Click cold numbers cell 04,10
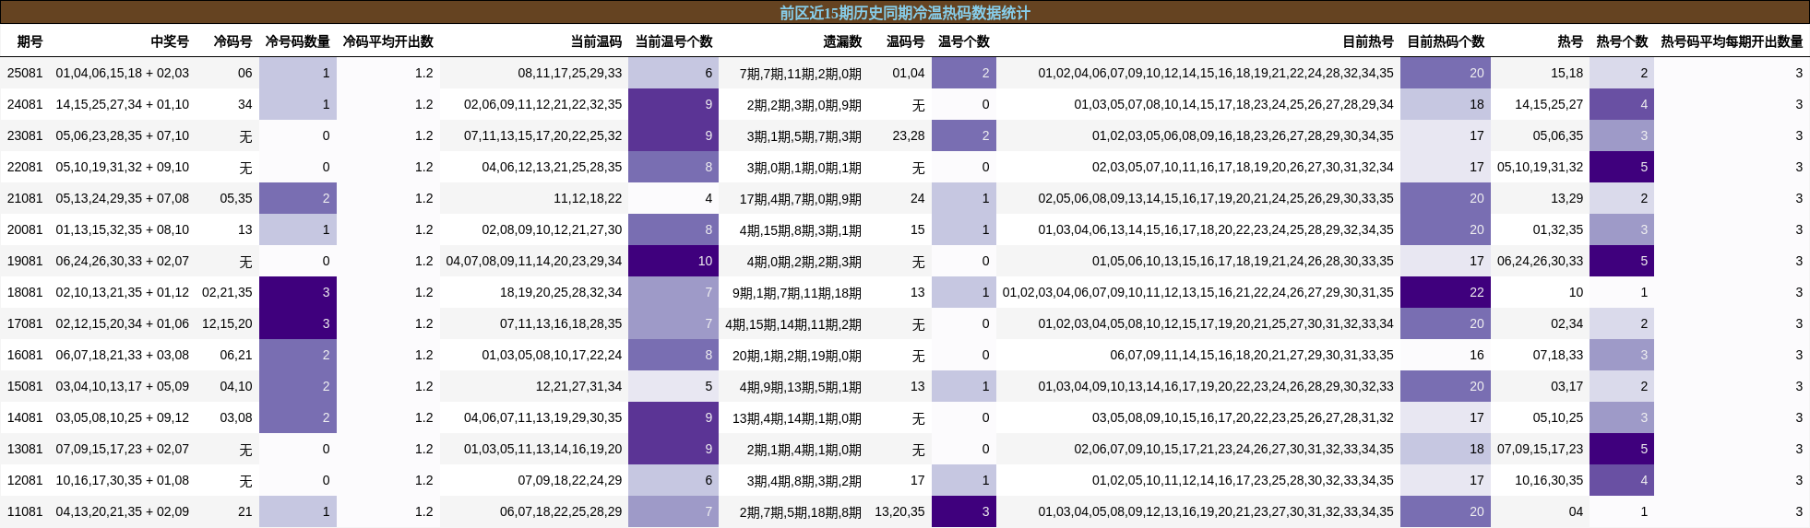 tap(236, 386)
